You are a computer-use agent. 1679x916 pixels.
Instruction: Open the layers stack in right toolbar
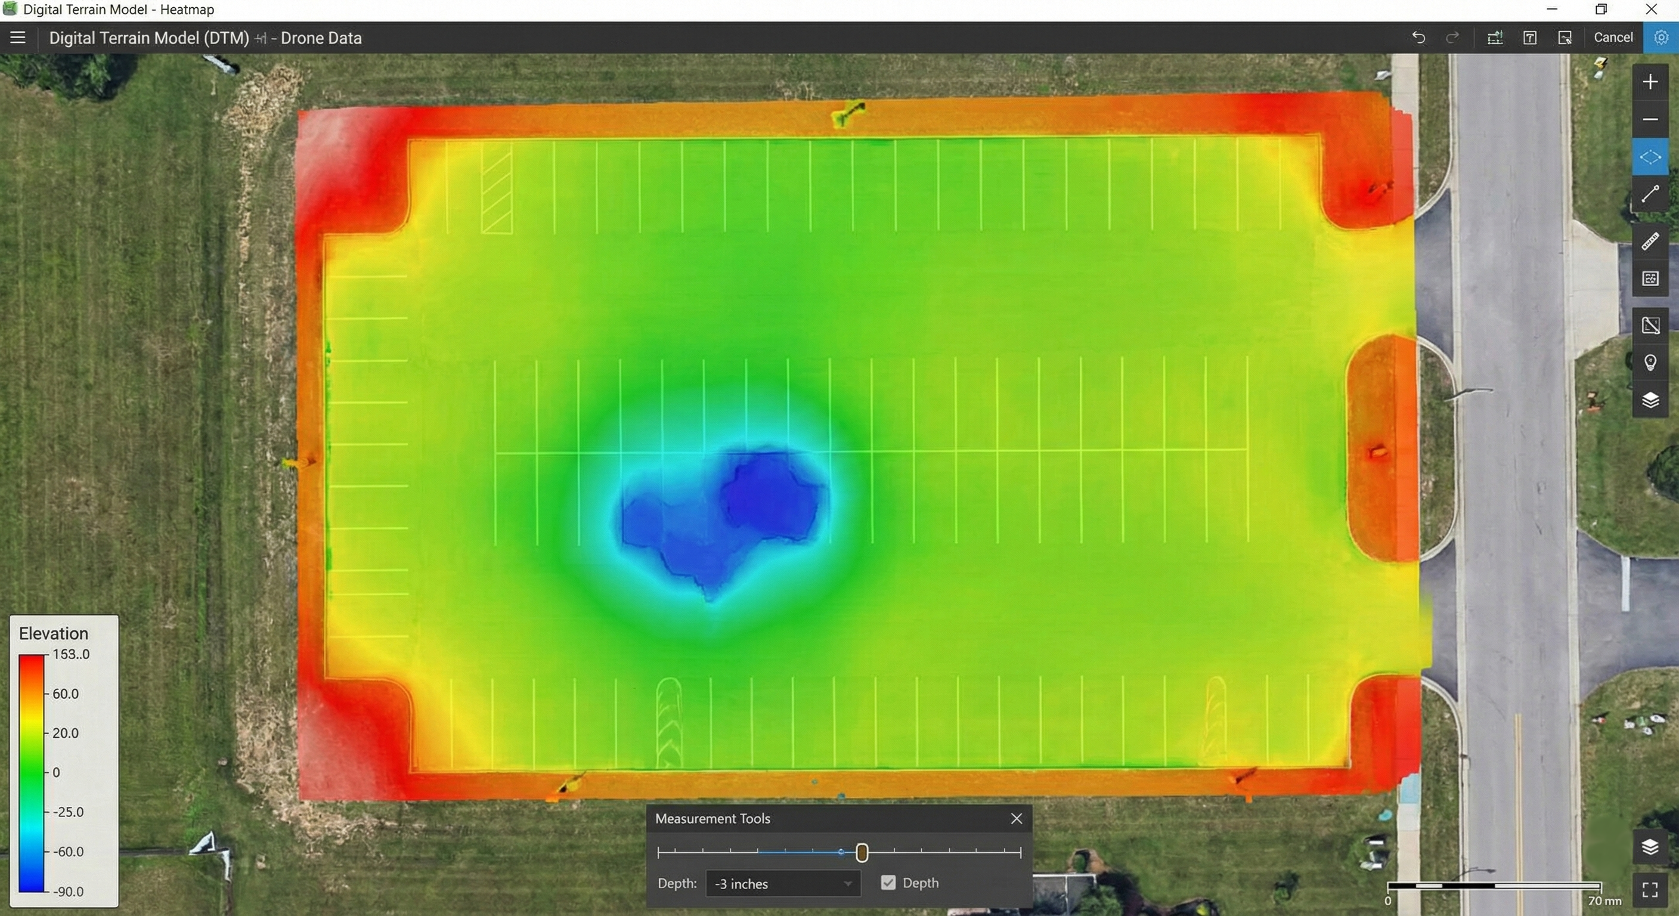pyautogui.click(x=1650, y=400)
